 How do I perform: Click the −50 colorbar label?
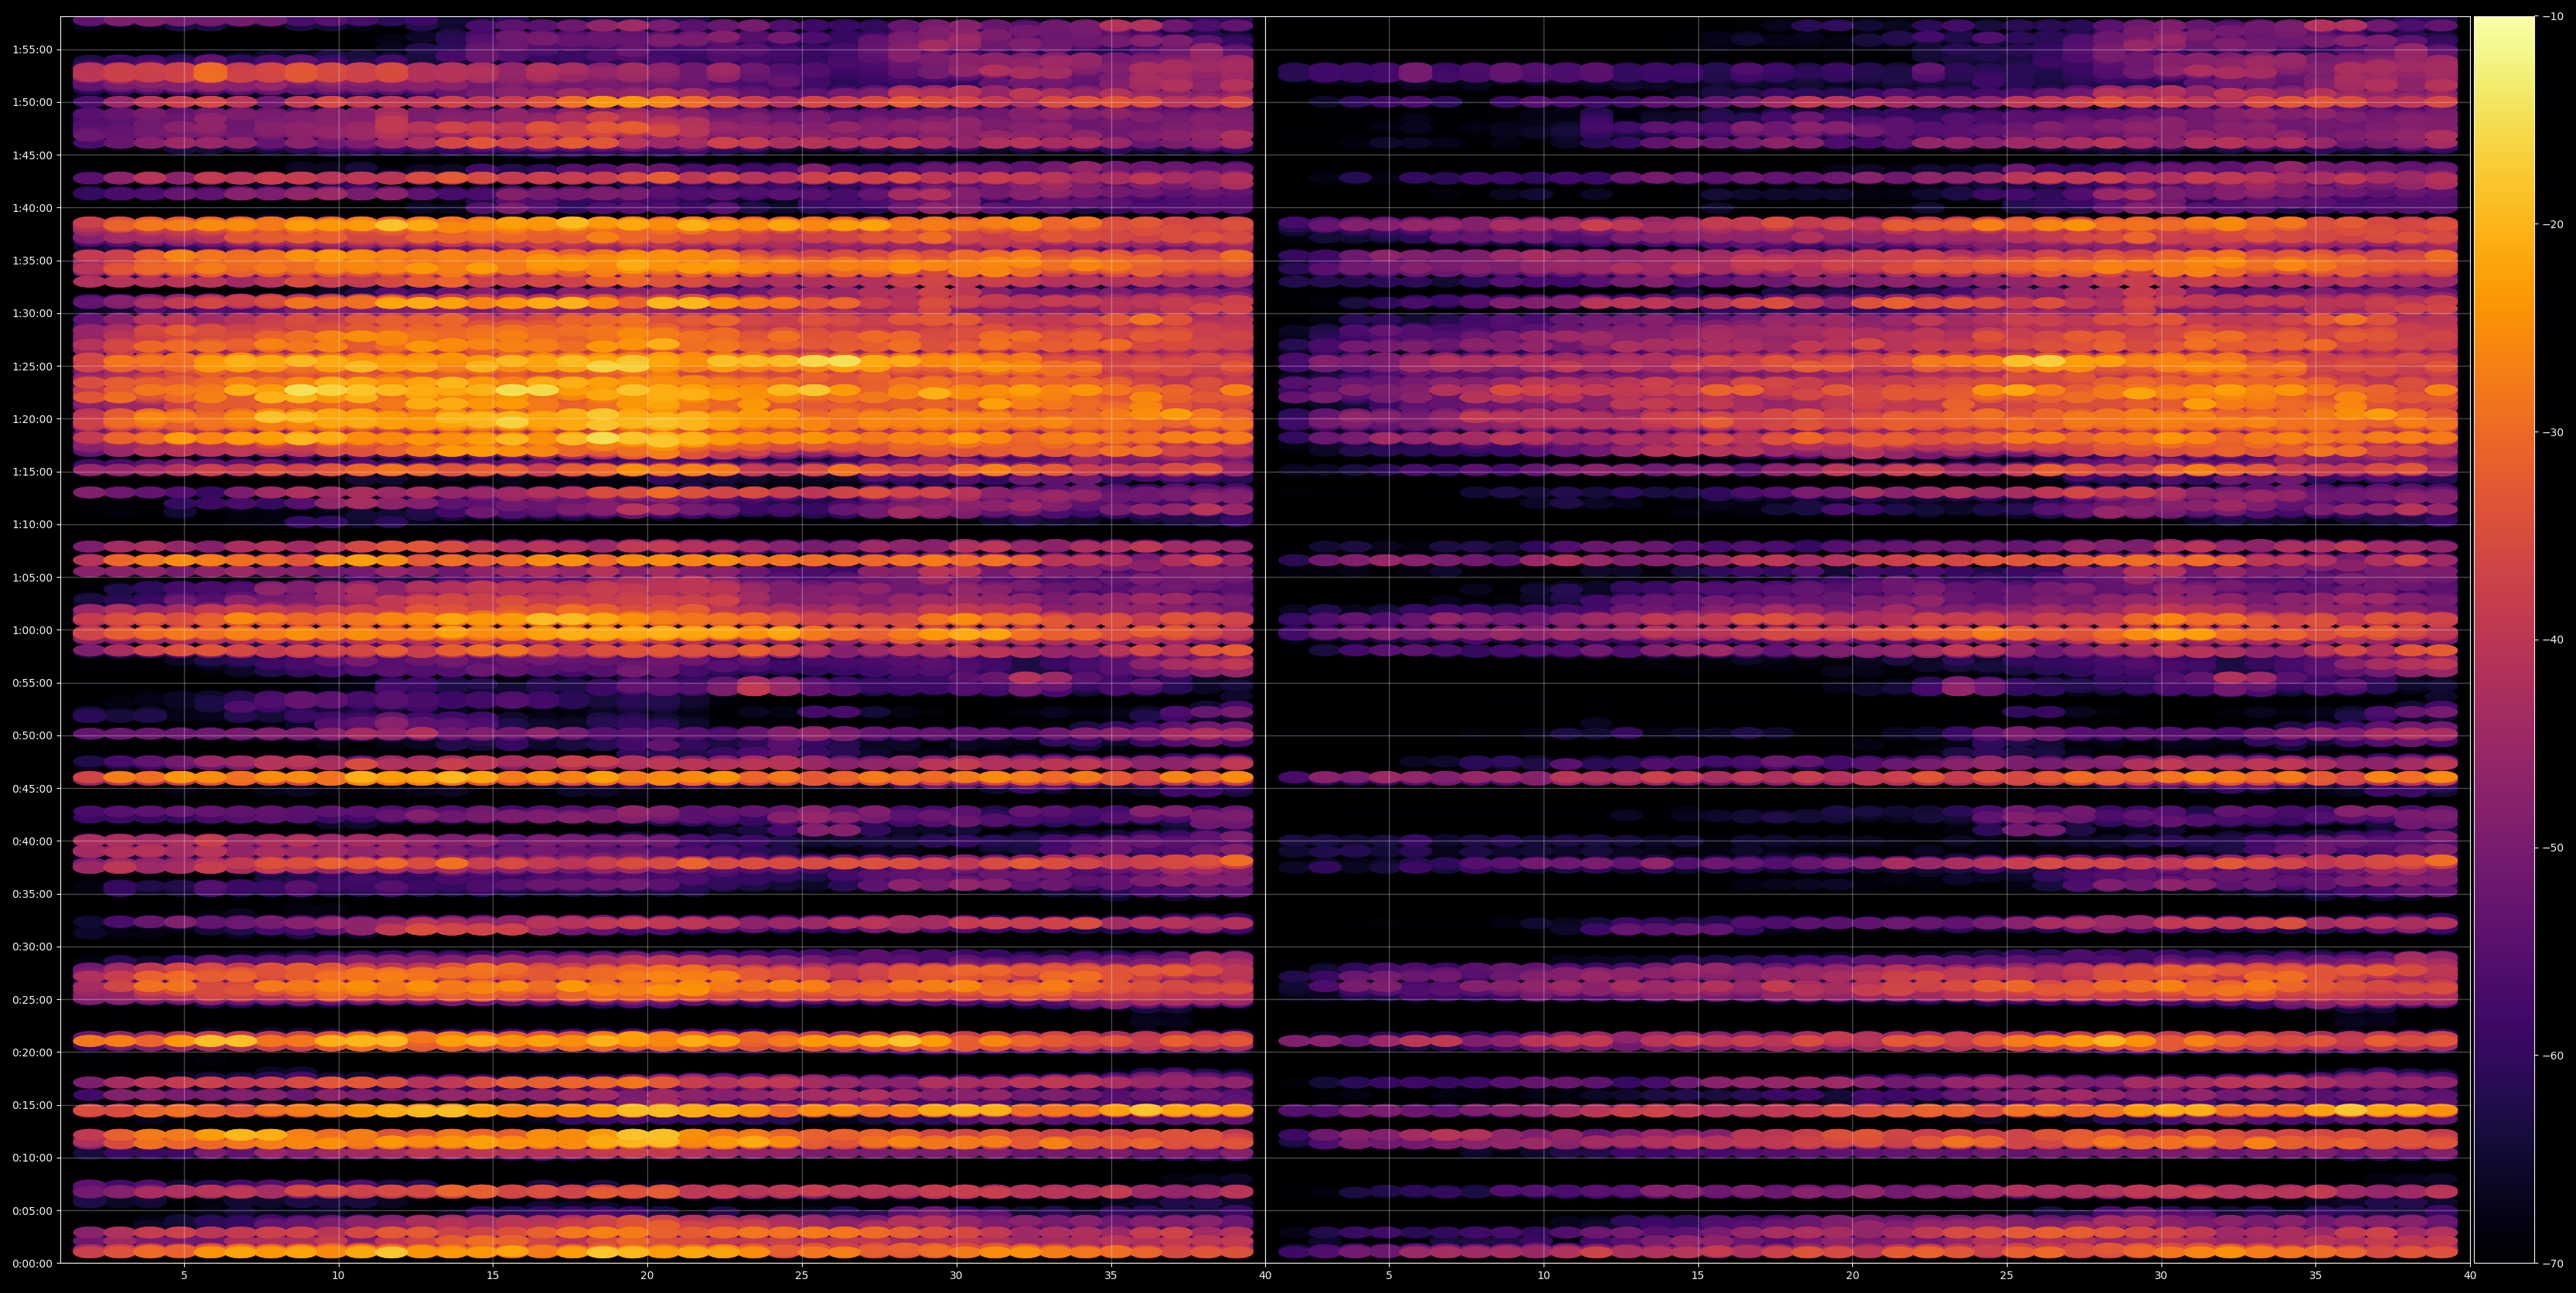point(2552,848)
